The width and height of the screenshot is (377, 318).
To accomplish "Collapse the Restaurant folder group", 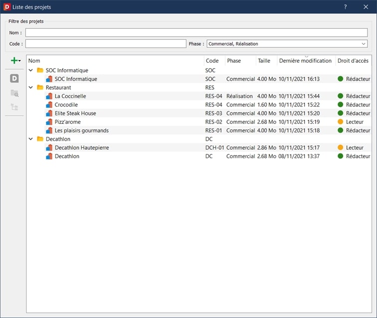I will click(31, 88).
